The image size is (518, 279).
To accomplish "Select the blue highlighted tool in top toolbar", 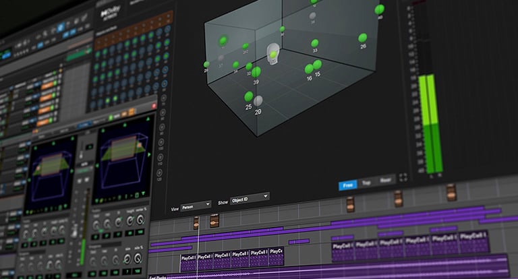I will 61,28.
